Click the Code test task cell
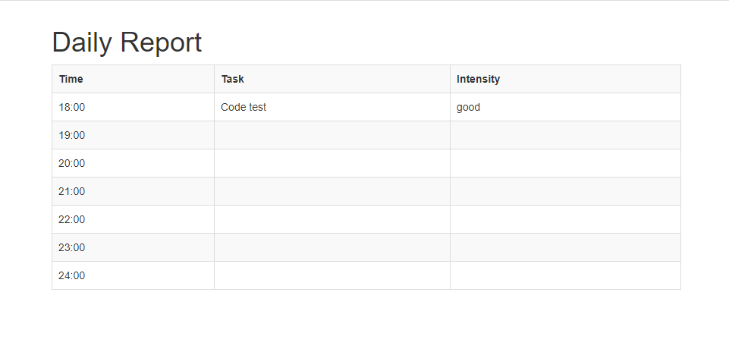Screen dimensions: 729x352 coord(244,107)
